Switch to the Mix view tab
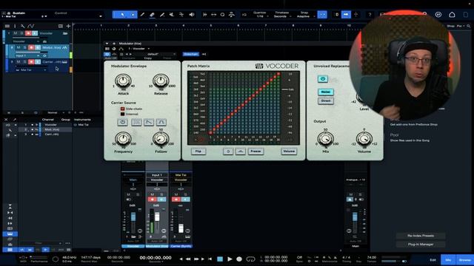The width and height of the screenshot is (474, 266). 448,259
